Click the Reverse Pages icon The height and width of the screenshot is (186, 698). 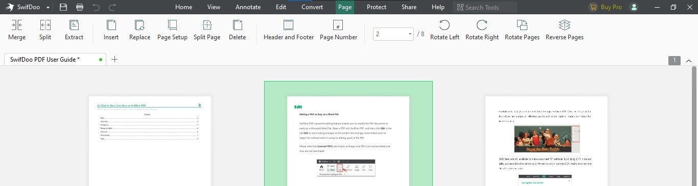565,25
